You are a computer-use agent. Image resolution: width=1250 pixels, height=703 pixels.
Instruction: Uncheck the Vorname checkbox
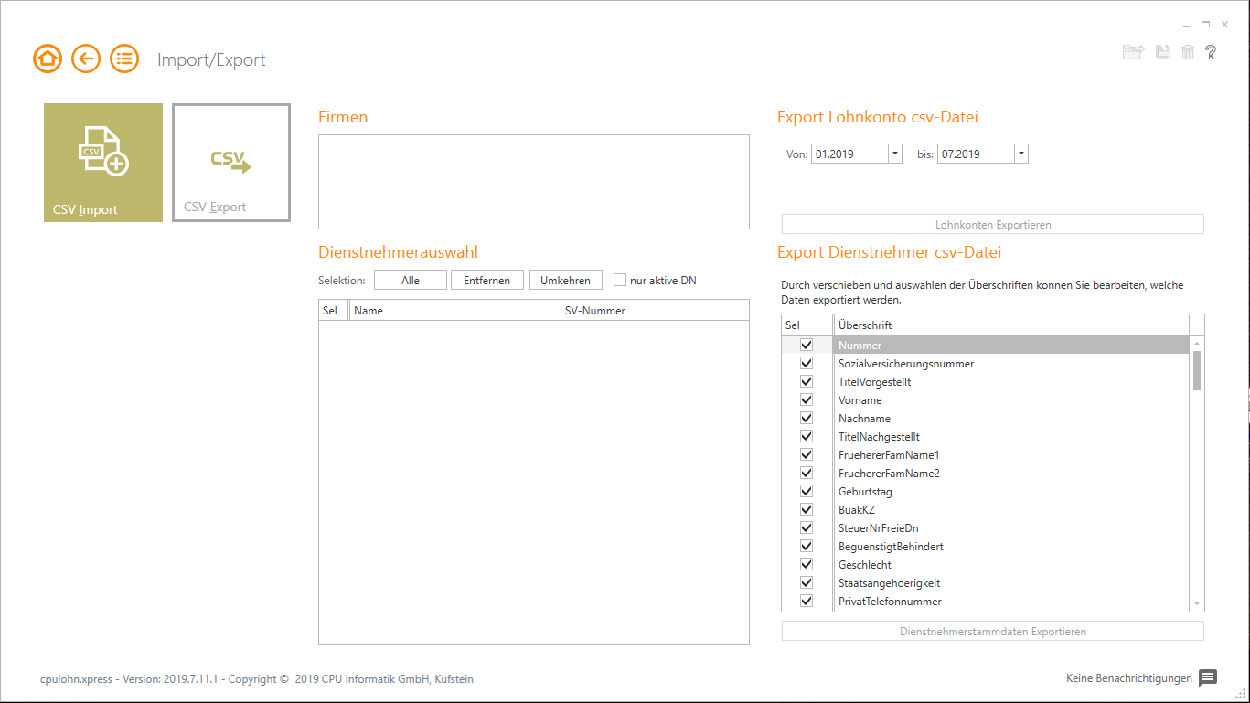pos(807,399)
